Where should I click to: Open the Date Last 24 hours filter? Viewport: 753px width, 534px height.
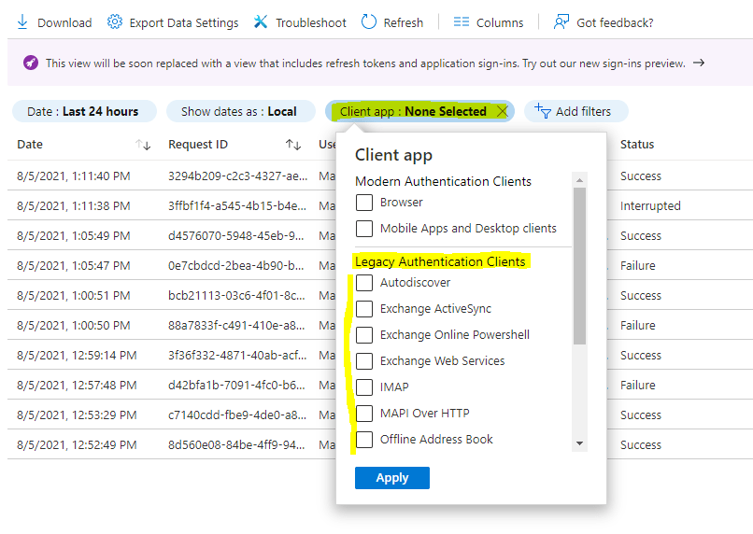[x=84, y=111]
